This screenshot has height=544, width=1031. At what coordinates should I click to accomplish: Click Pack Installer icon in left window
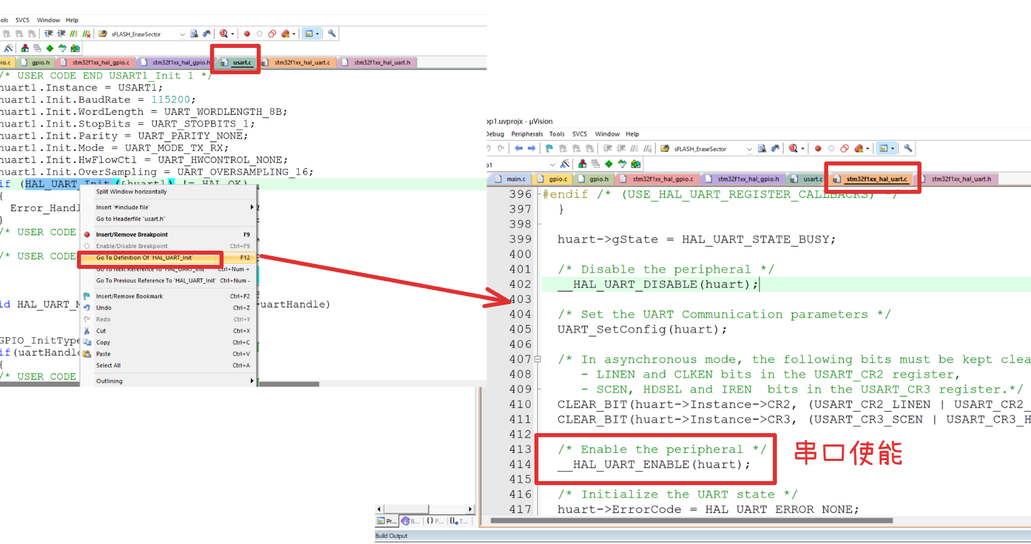tap(75, 48)
